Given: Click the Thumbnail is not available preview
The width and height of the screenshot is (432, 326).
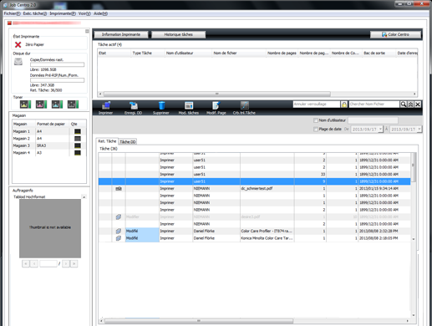Looking at the screenshot, I should point(50,228).
